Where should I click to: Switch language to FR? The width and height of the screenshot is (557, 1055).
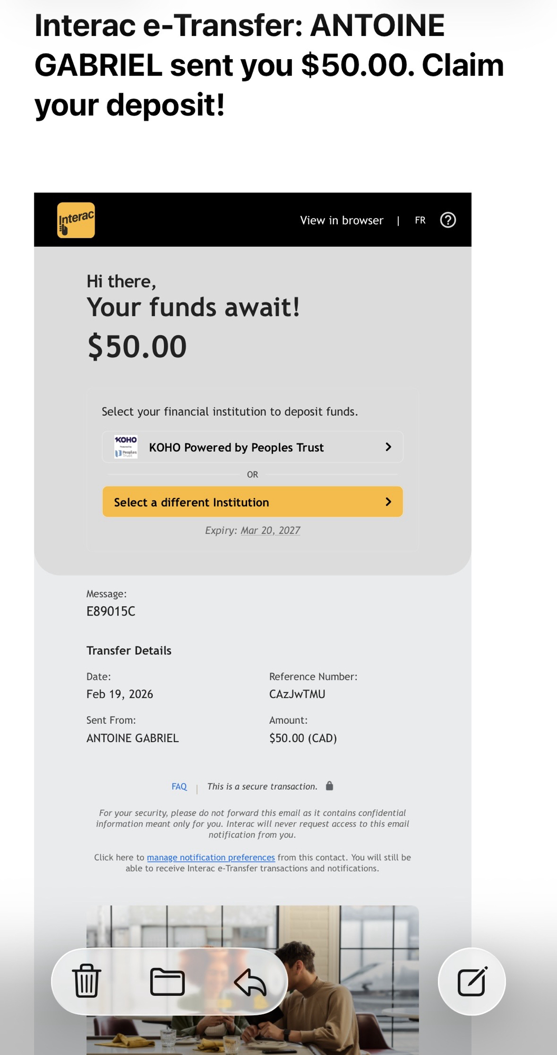click(420, 220)
